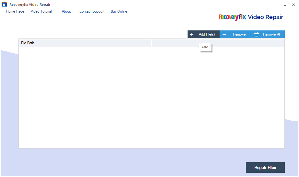This screenshot has height=177, width=299.
Task: Click the Remove button
Action: coord(236,34)
